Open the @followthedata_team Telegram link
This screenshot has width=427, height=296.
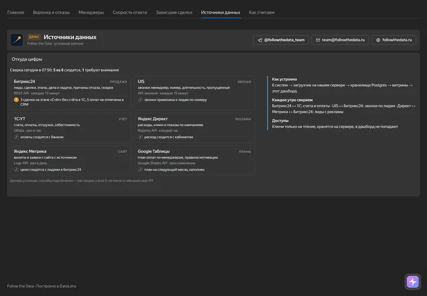coord(281,40)
